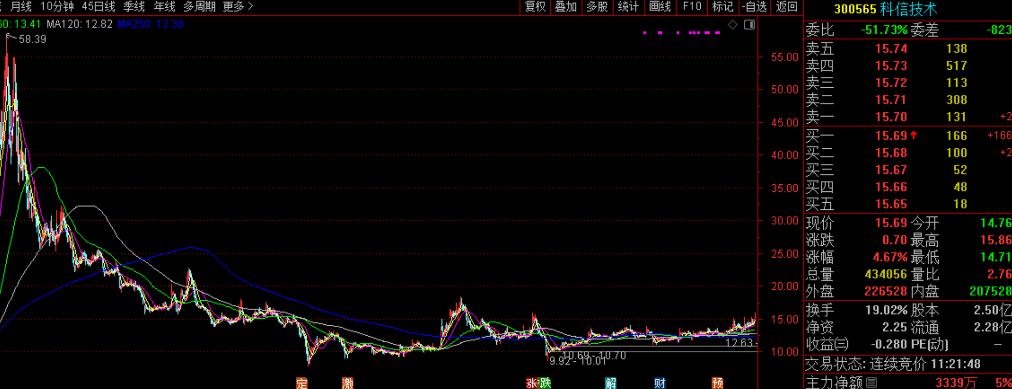This screenshot has height=389, width=1012.
Task: Select sell-four price 15.73
Action: [891, 66]
